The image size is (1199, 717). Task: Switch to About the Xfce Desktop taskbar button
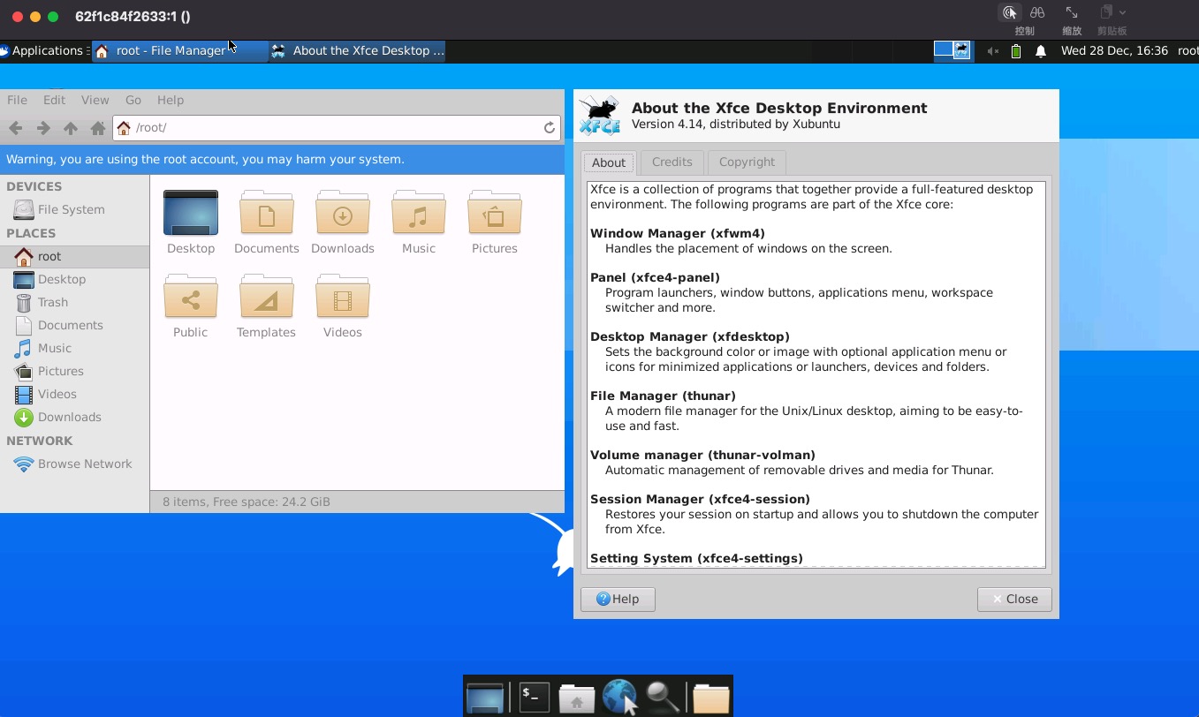click(x=357, y=50)
